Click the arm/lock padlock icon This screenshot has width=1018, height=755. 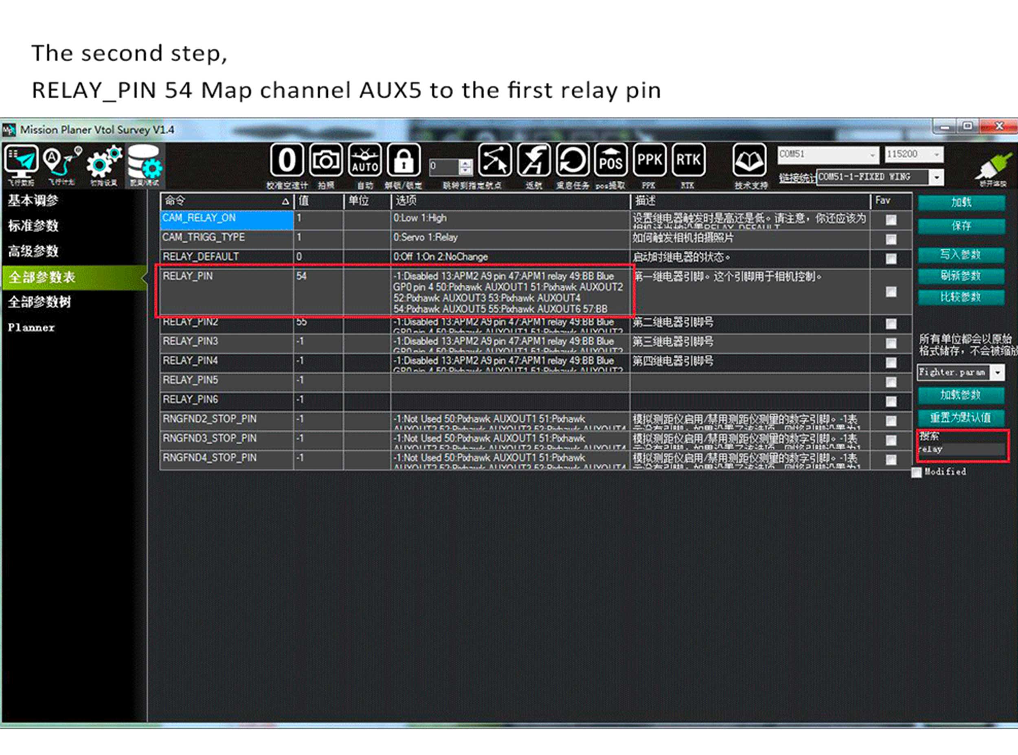(403, 160)
